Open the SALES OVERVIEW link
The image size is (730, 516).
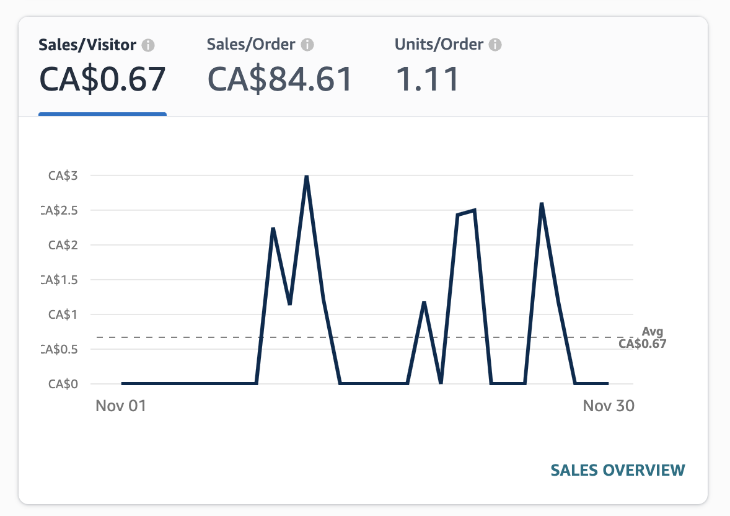617,470
